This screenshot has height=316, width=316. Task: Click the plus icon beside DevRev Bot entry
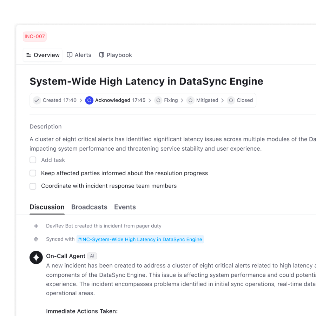pyautogui.click(x=36, y=226)
